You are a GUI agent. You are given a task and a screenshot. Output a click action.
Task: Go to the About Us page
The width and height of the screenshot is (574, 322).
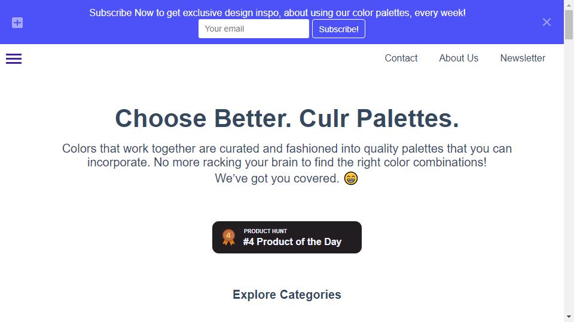[459, 58]
